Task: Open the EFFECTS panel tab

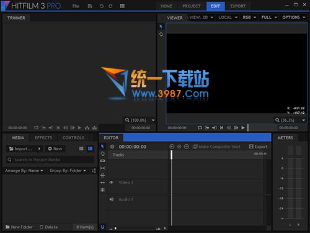Action: click(43, 138)
